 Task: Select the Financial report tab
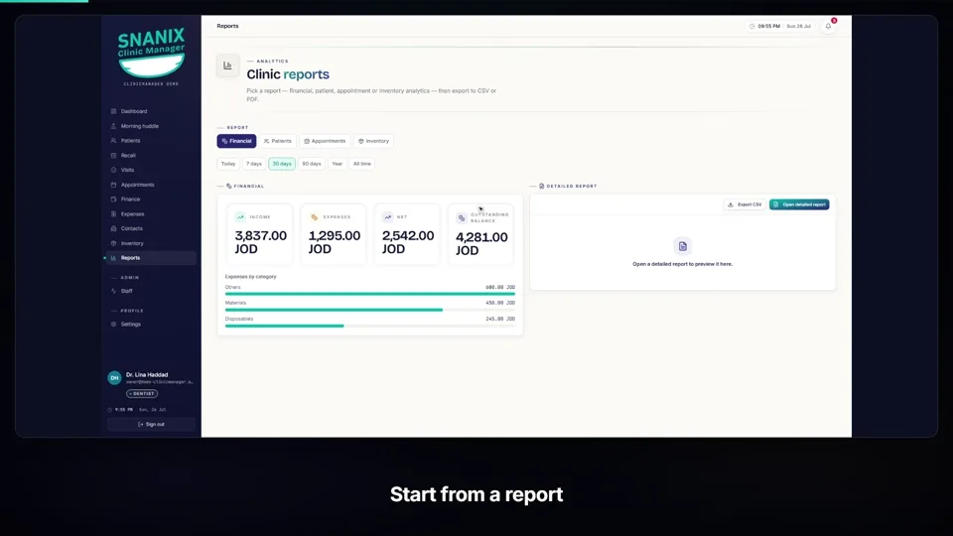[x=236, y=141]
